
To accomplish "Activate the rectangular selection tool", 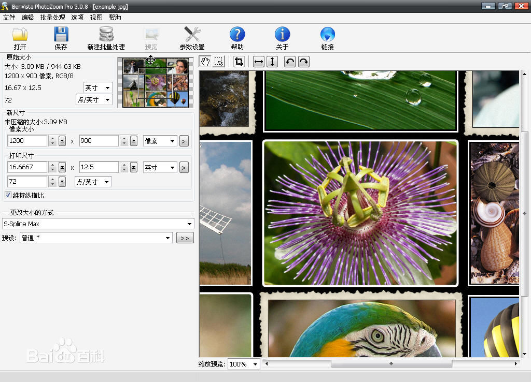I will tap(220, 62).
